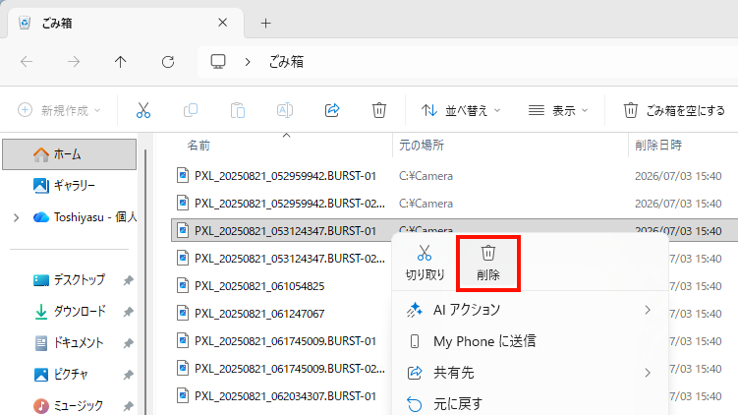Unpin ミュージック using its pin icon
738x415 pixels.
pos(128,405)
